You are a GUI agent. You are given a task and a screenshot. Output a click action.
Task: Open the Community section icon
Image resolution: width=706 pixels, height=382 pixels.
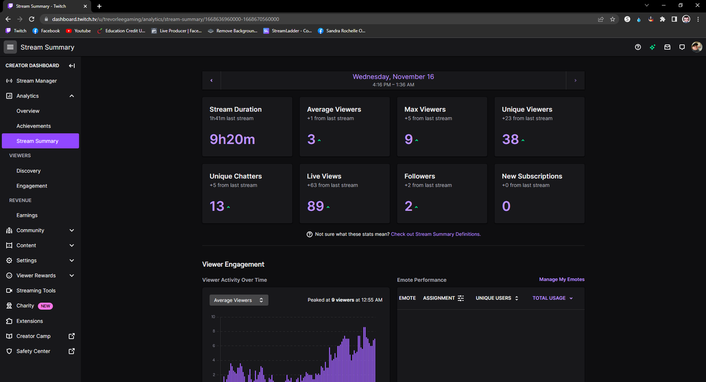9,230
